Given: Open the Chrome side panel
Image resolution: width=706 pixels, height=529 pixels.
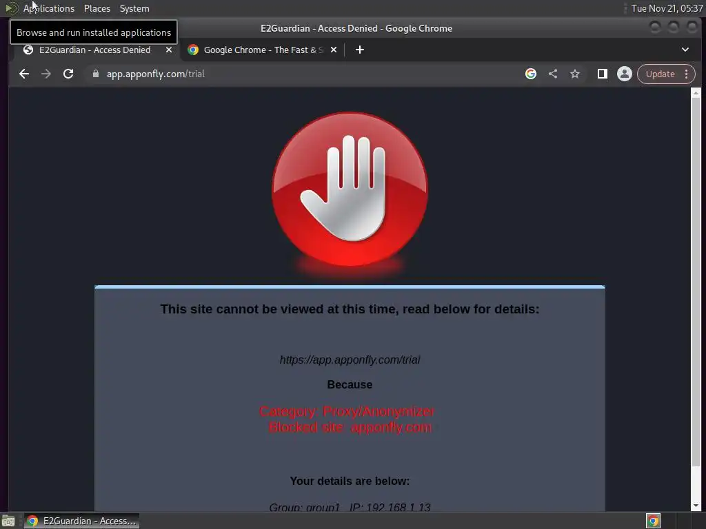Looking at the screenshot, I should 602,74.
